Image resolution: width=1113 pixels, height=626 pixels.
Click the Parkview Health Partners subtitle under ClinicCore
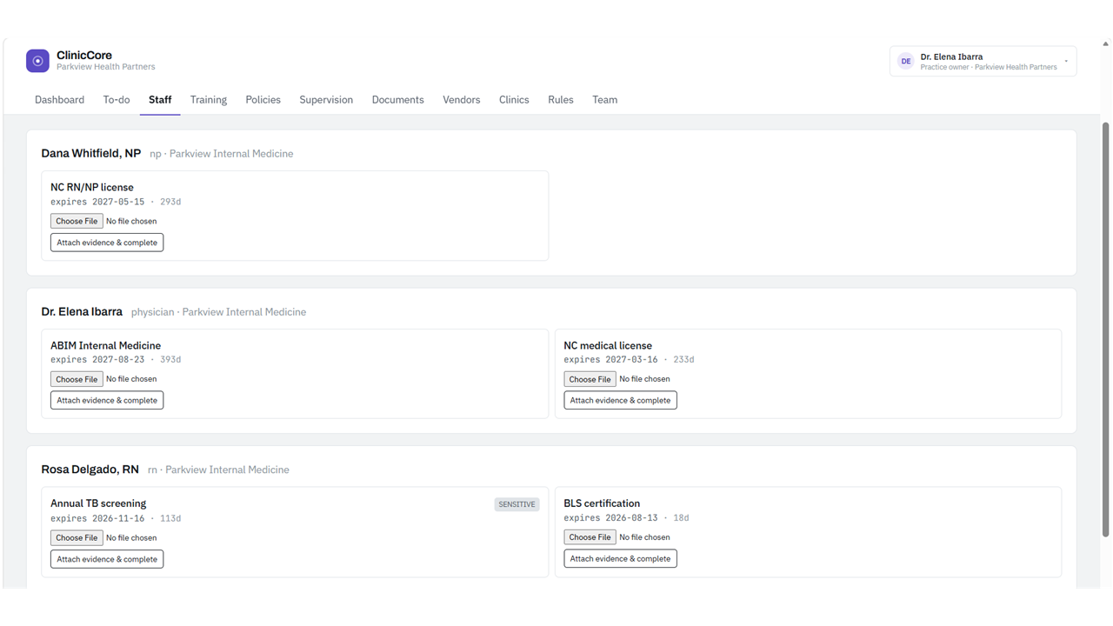point(106,67)
